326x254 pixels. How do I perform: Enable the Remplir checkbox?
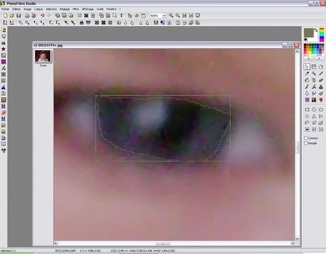pos(306,143)
